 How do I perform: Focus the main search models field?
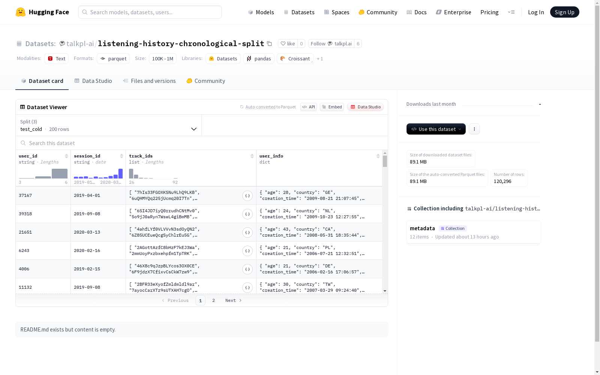150,12
